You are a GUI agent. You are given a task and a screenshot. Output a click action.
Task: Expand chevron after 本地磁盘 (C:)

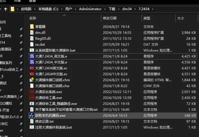point(62,9)
